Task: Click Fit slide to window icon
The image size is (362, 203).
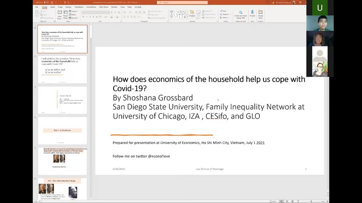Action: click(x=327, y=201)
